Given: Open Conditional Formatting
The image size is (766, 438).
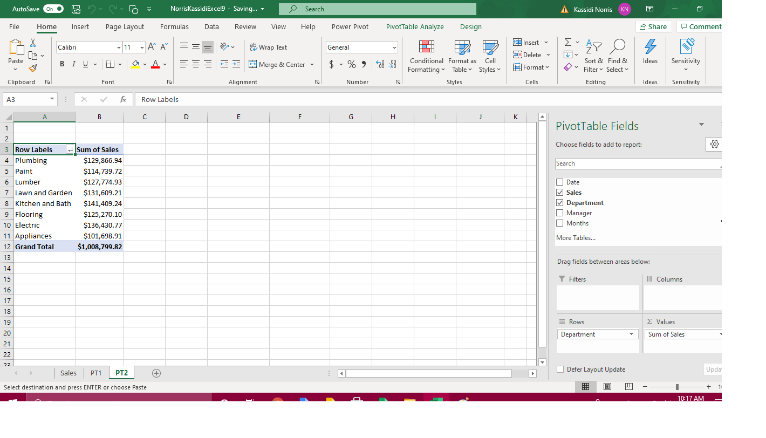Looking at the screenshot, I should tap(426, 57).
